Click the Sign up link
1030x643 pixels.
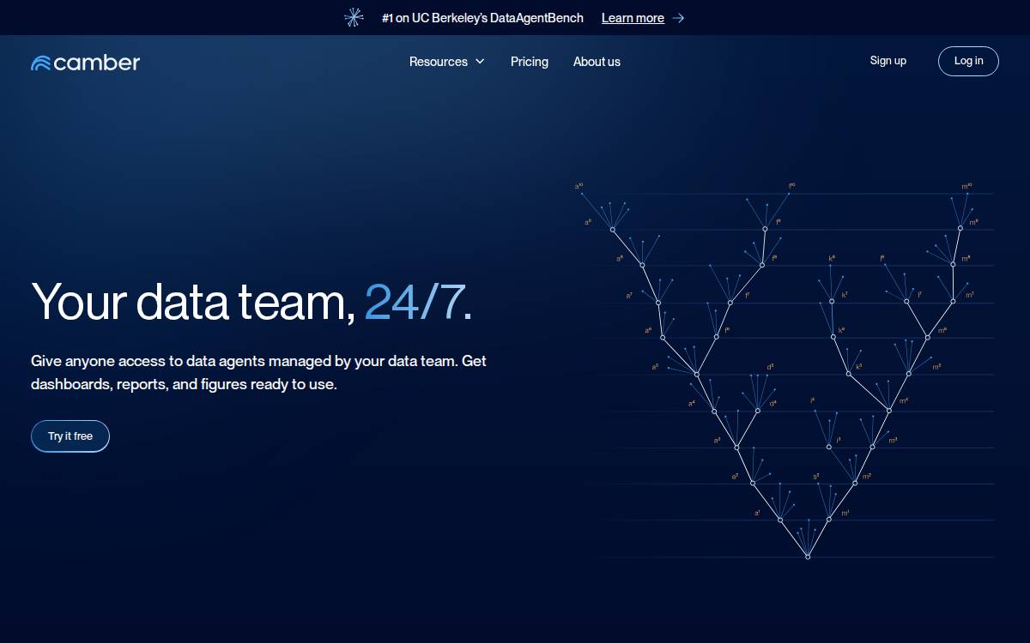point(888,61)
